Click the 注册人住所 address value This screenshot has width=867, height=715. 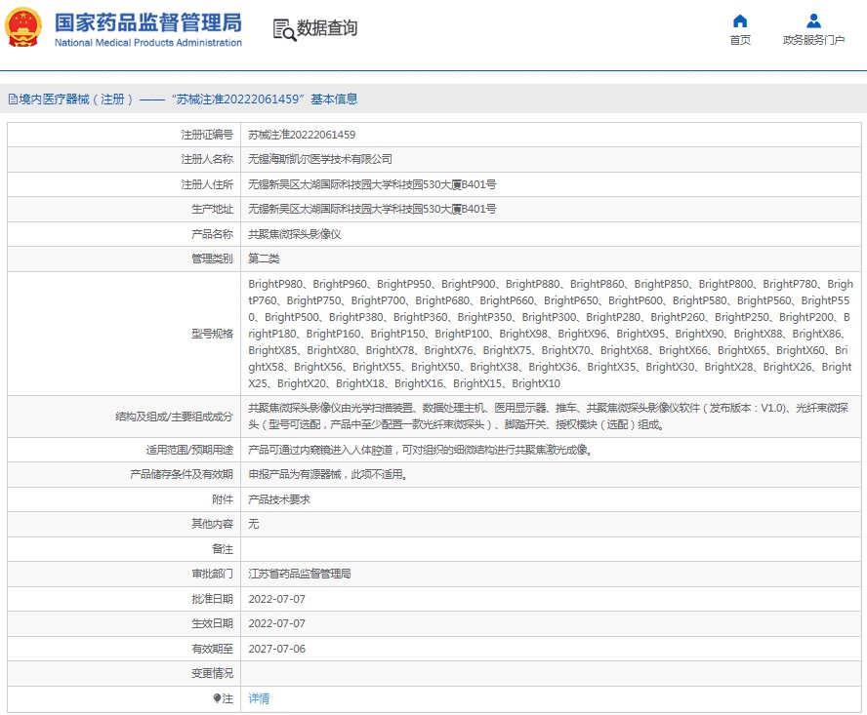tap(372, 184)
